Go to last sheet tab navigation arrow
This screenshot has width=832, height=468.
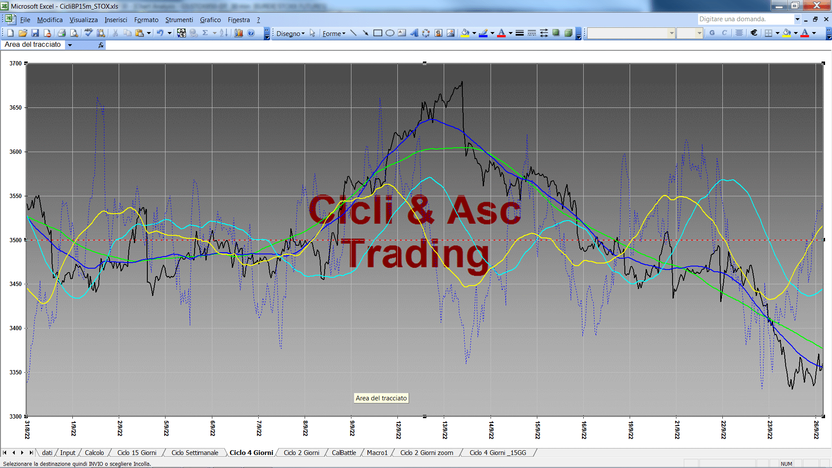(x=31, y=453)
